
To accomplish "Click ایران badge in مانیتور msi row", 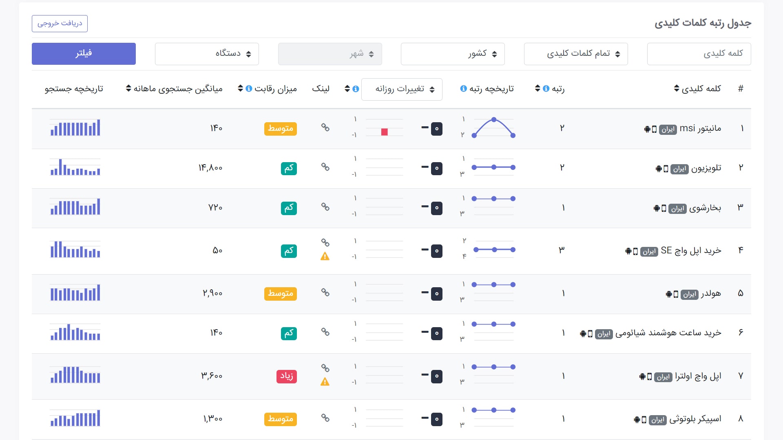I will pyautogui.click(x=668, y=130).
